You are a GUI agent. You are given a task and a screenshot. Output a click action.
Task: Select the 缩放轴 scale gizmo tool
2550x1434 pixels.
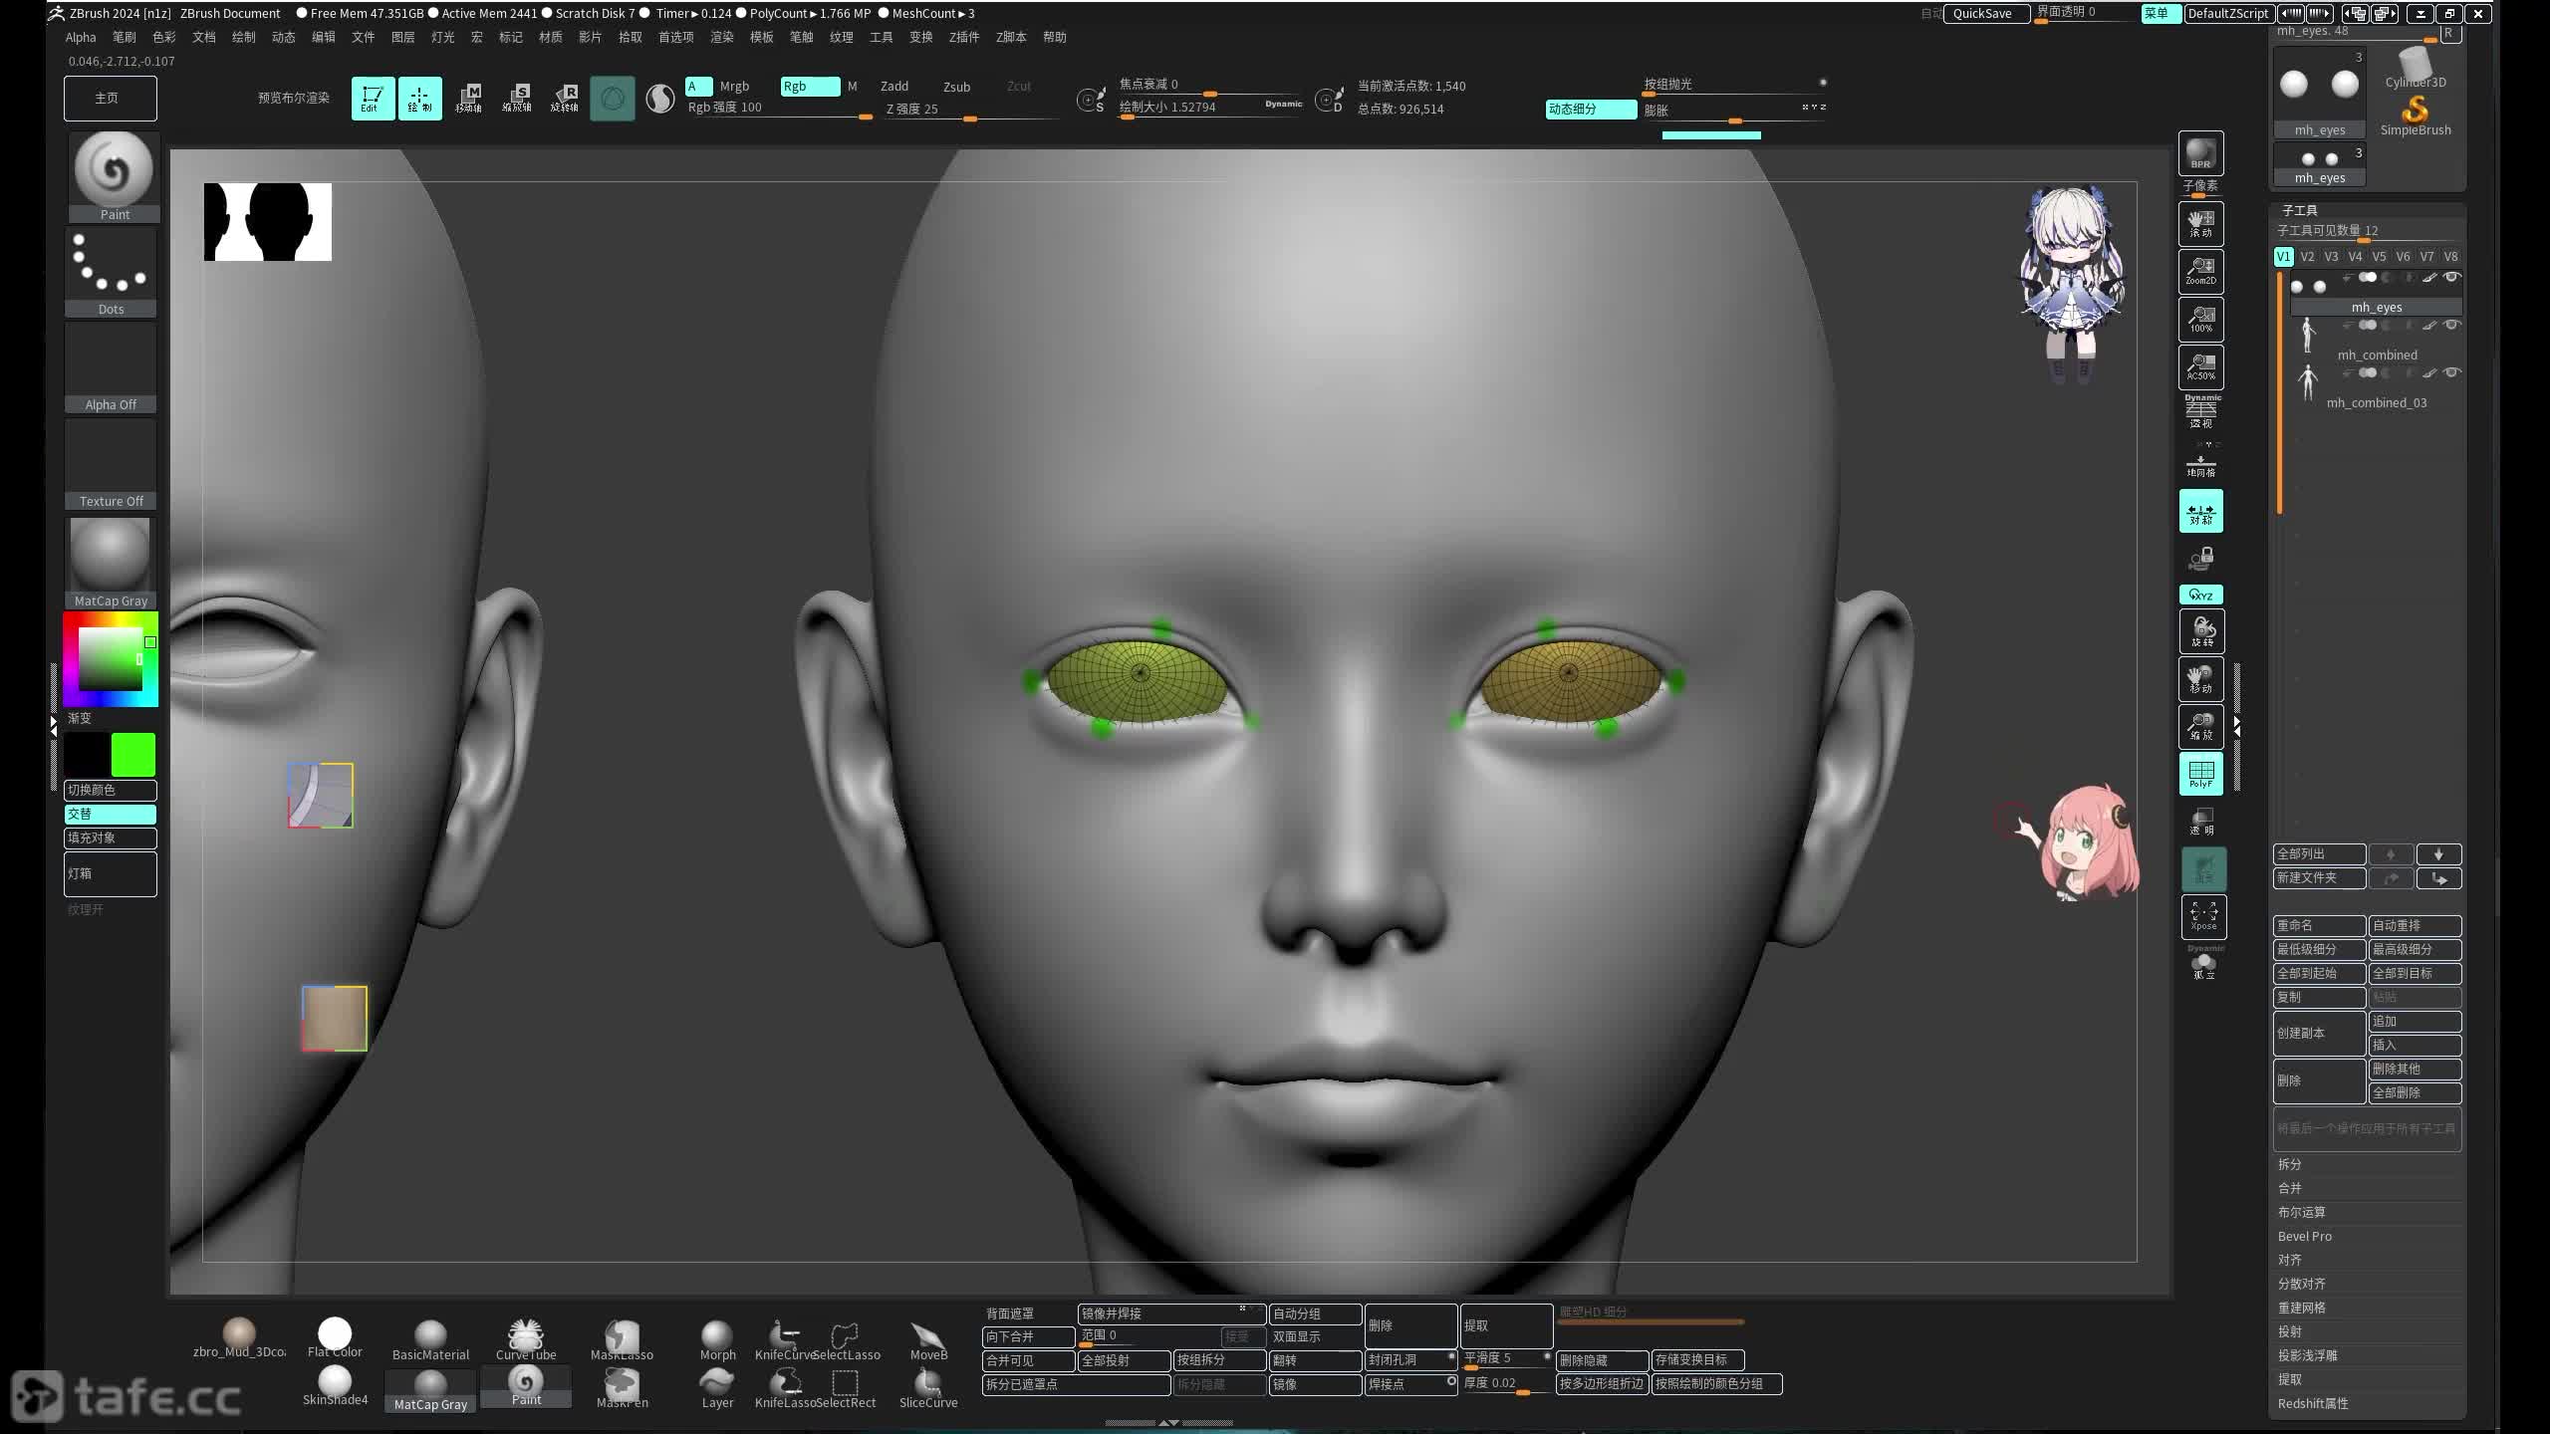(516, 98)
